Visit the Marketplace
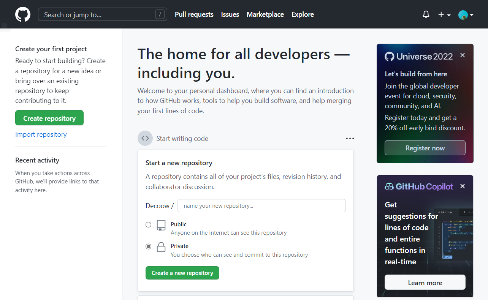The width and height of the screenshot is (488, 300). tap(265, 14)
